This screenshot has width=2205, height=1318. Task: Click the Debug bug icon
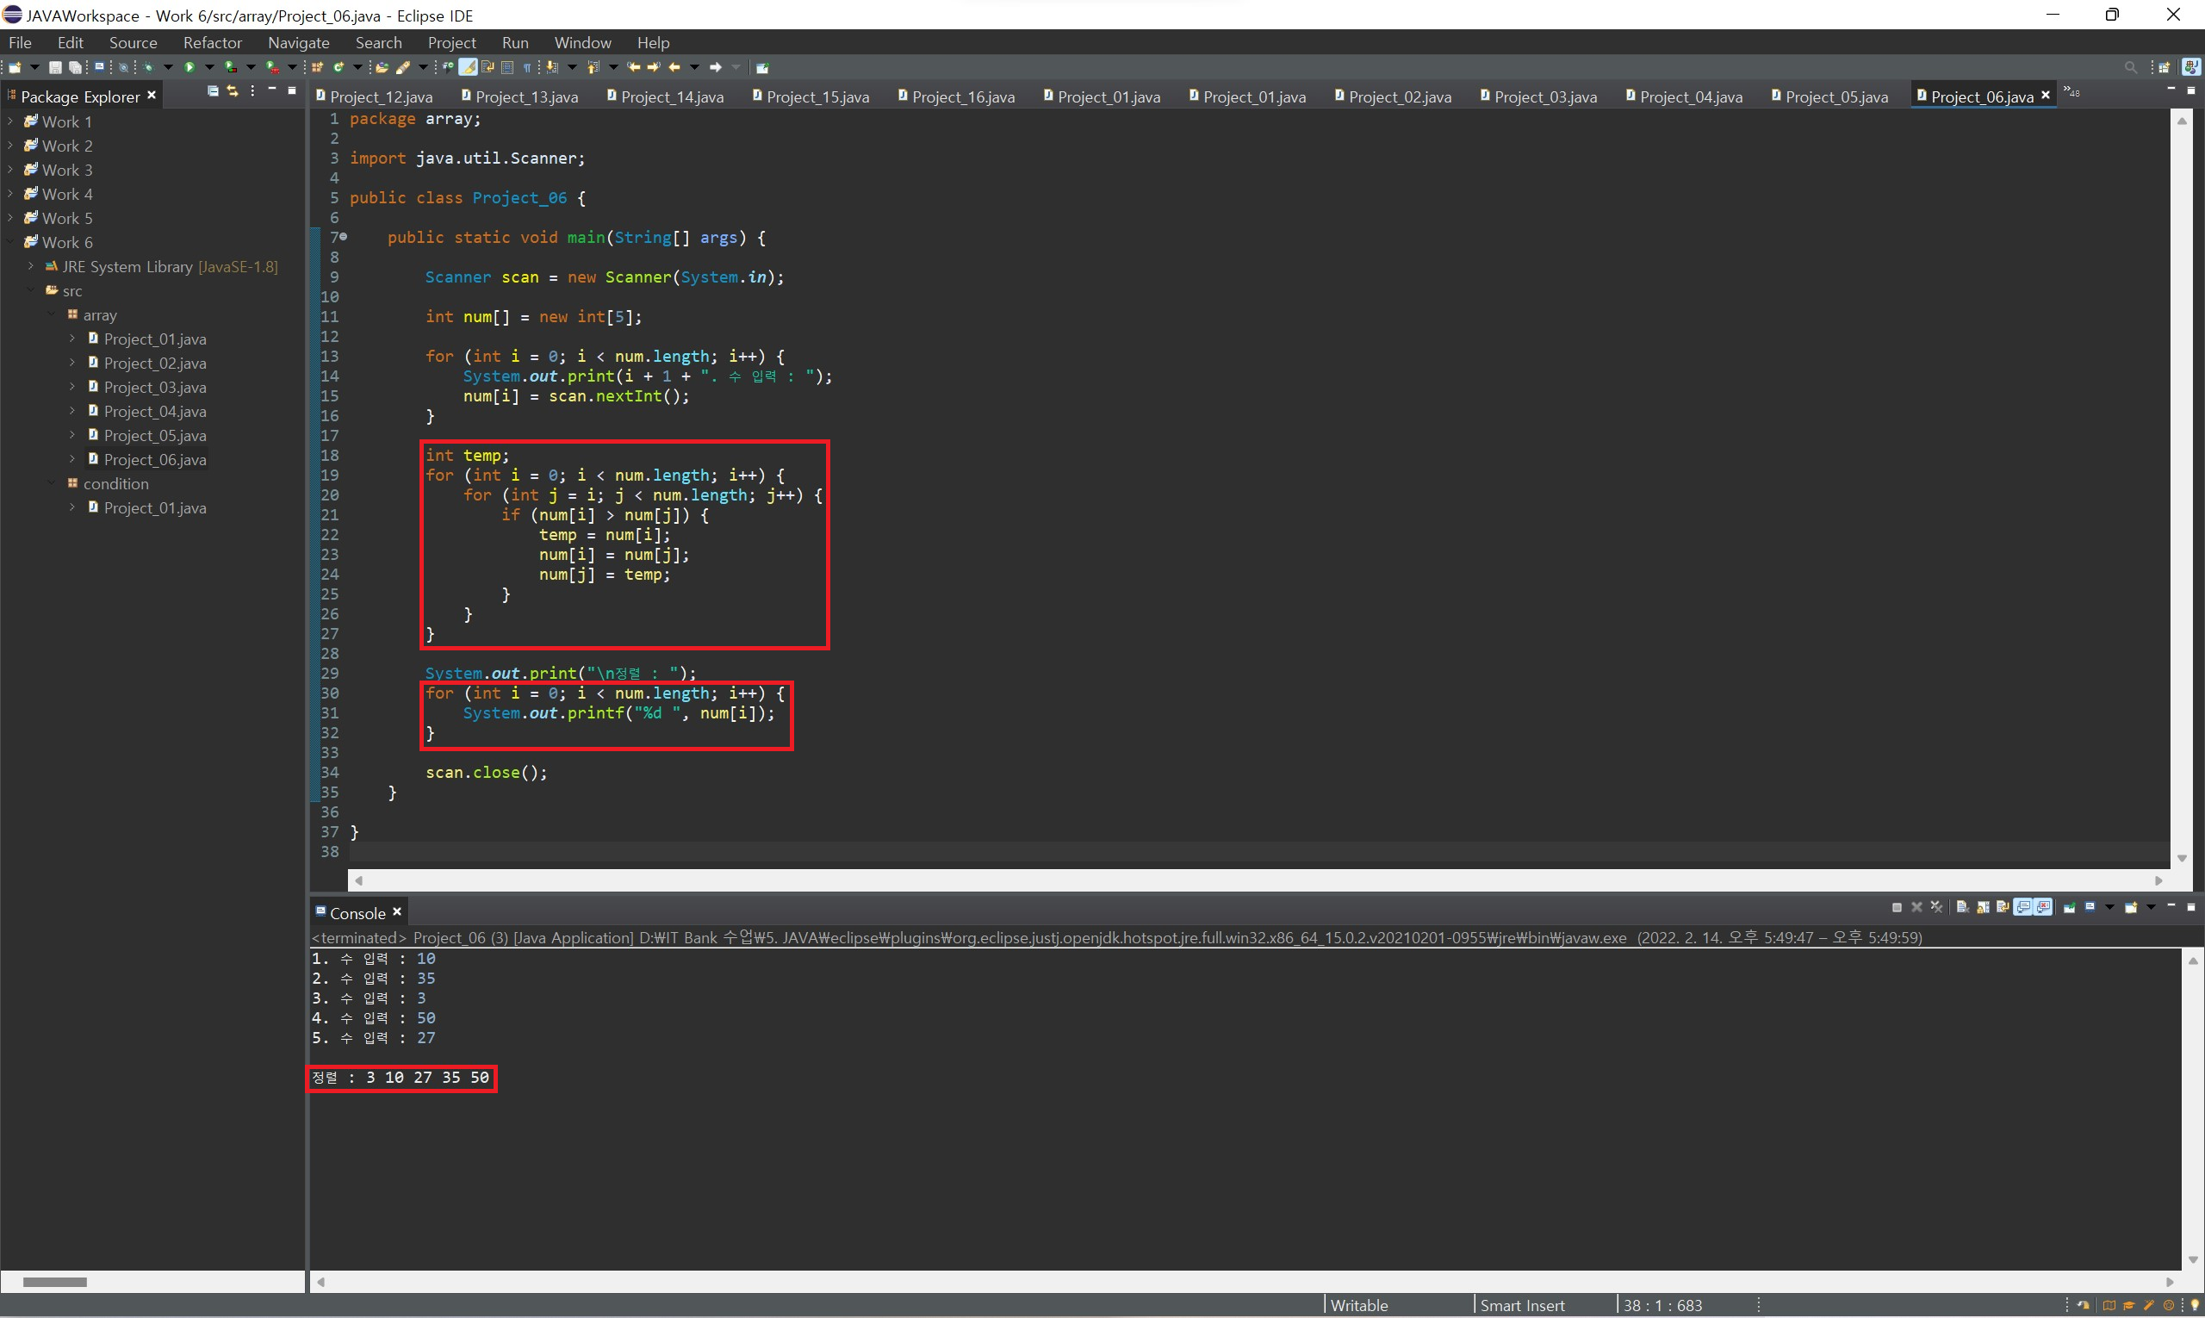[x=148, y=67]
